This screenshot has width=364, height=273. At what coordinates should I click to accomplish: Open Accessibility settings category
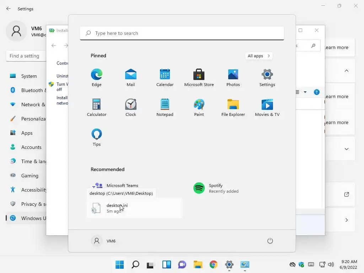pos(26,190)
